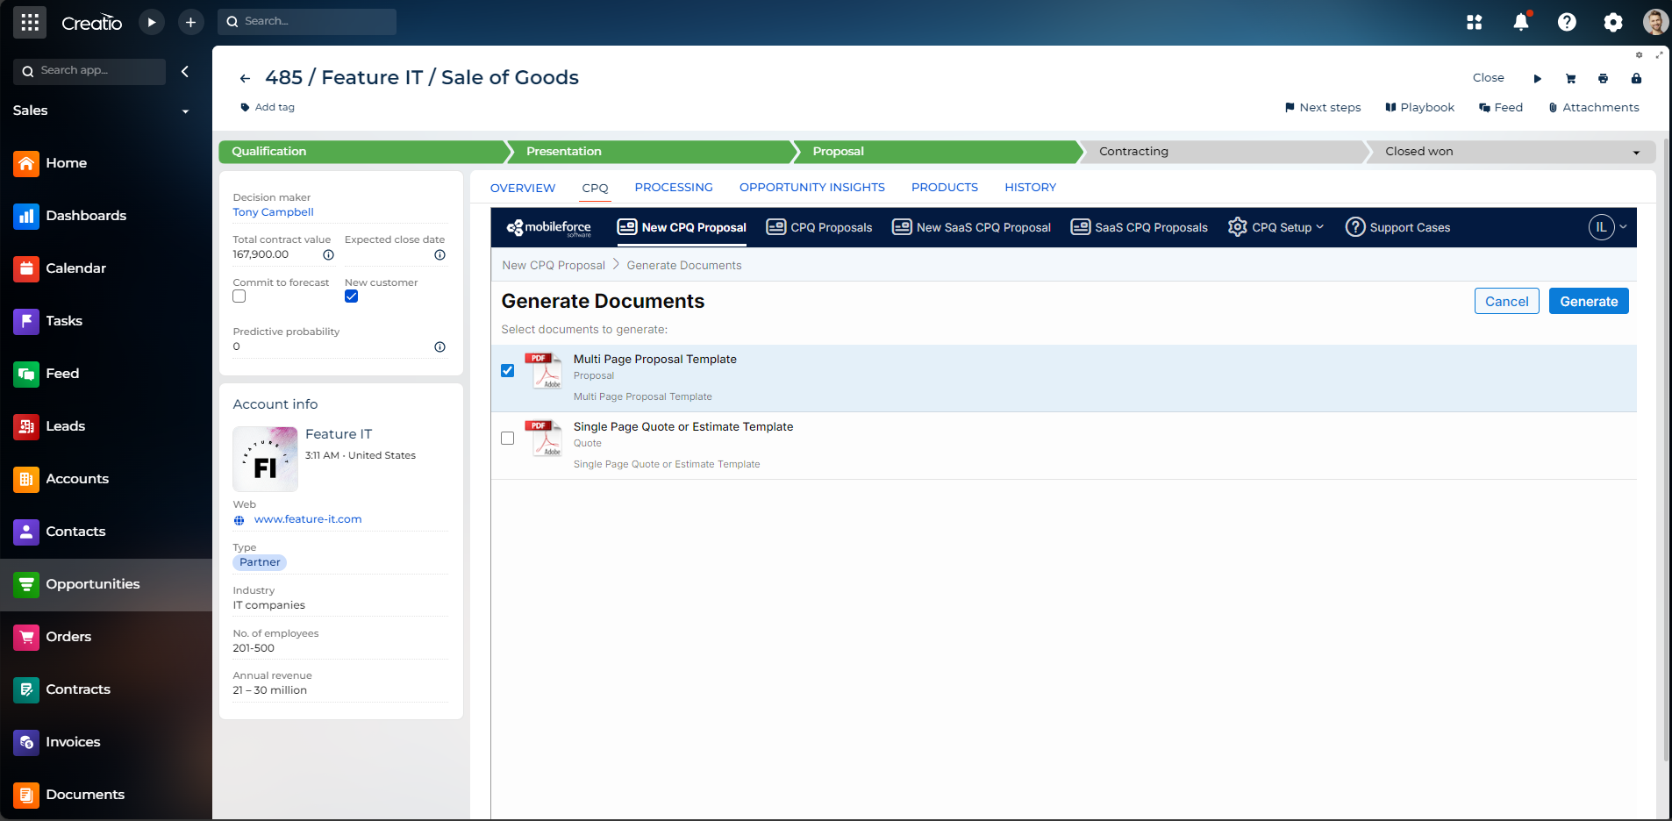
Task: Toggle Commit to forecast checkbox
Action: (x=239, y=296)
